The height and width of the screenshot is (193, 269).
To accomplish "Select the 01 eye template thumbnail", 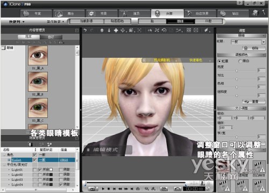I will [38, 56].
